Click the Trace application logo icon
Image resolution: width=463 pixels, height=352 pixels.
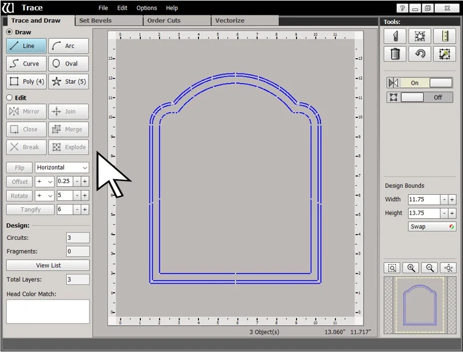pos(7,7)
